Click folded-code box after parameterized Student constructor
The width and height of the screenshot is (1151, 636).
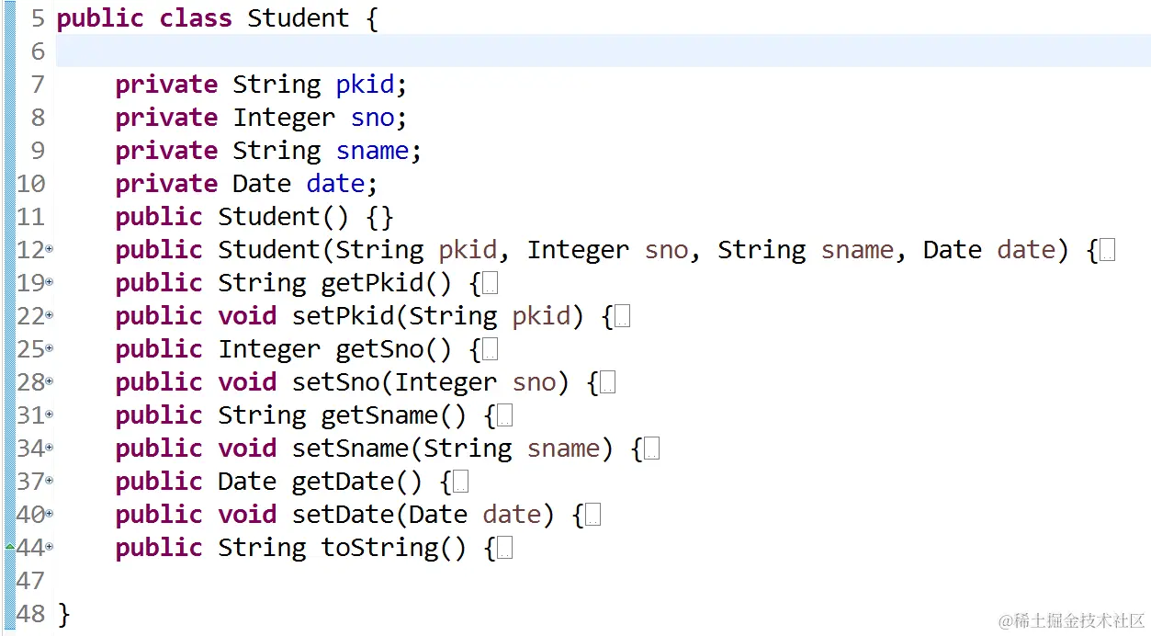point(1107,251)
